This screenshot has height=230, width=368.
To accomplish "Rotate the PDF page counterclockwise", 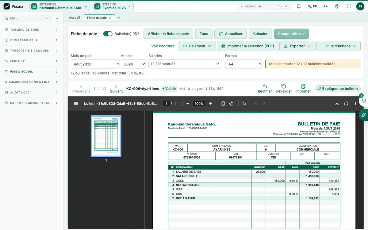I will click(x=232, y=104).
